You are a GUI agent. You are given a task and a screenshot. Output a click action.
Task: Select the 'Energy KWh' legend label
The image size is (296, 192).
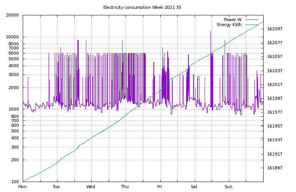point(229,25)
